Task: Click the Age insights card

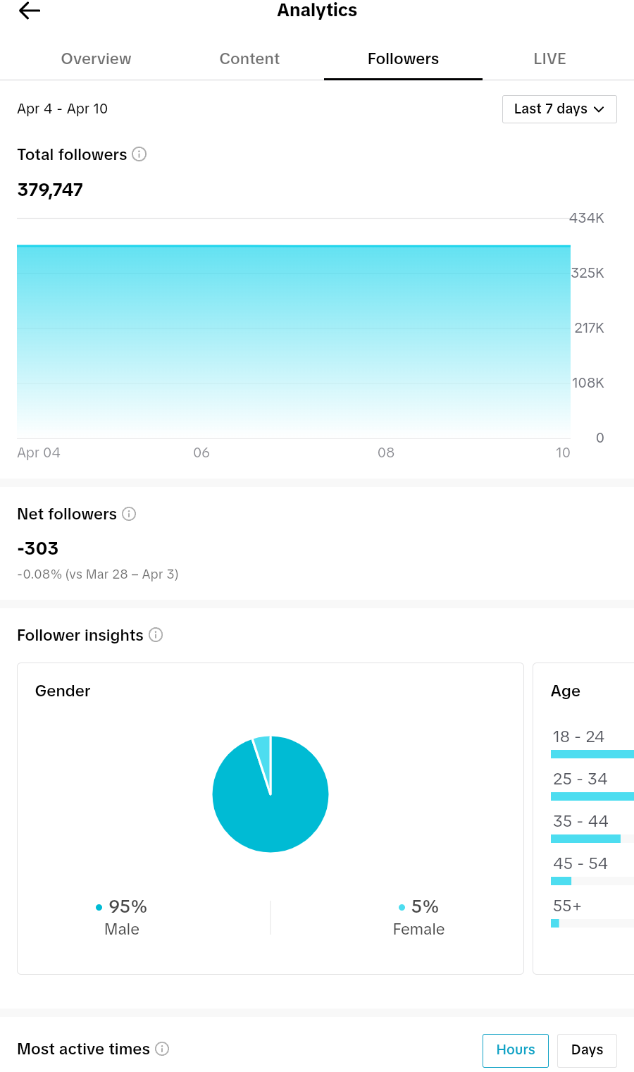Action: coord(583,818)
